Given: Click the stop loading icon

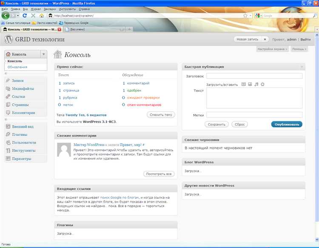Looking at the screenshot, I should (x=33, y=15).
